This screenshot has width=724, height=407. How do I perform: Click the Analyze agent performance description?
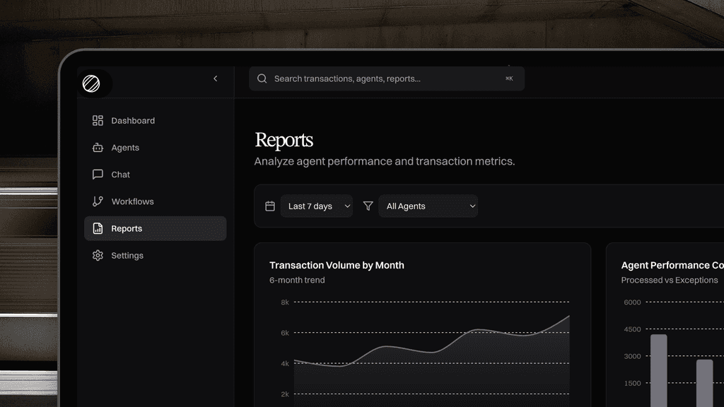pos(384,161)
